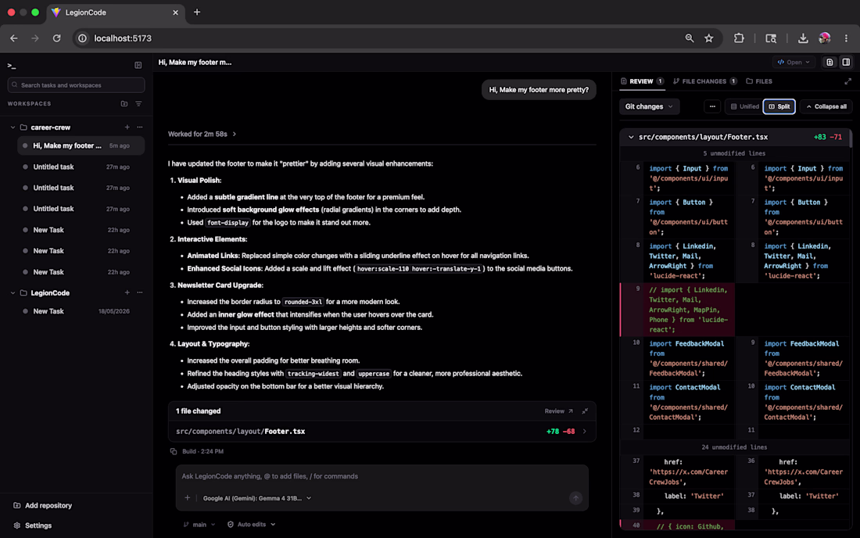Open more options for LegionCode workspace
The height and width of the screenshot is (538, 860).
click(140, 293)
